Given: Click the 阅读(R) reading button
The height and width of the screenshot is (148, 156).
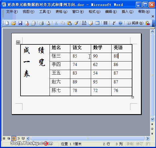Looking at the screenshot, I should tap(135, 23).
